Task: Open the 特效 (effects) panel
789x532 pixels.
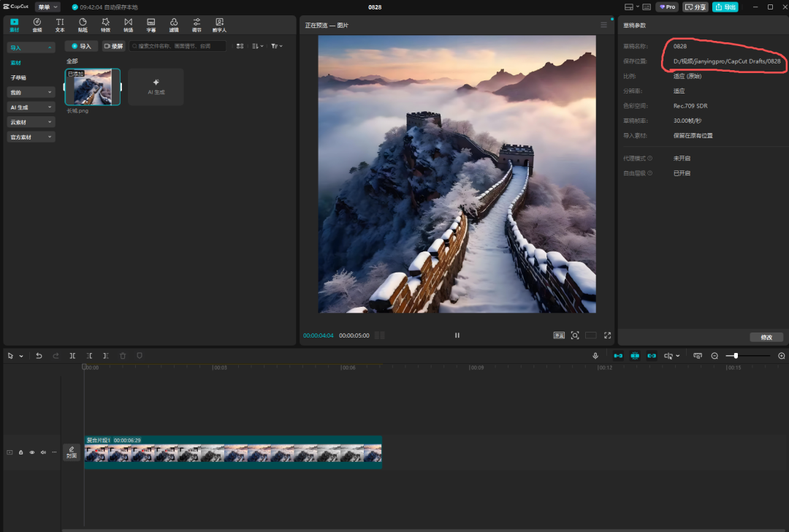Action: click(105, 25)
